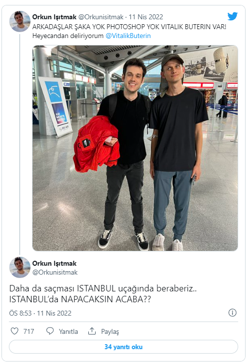
Task: Click the share upload arrow icon
Action: (92, 331)
